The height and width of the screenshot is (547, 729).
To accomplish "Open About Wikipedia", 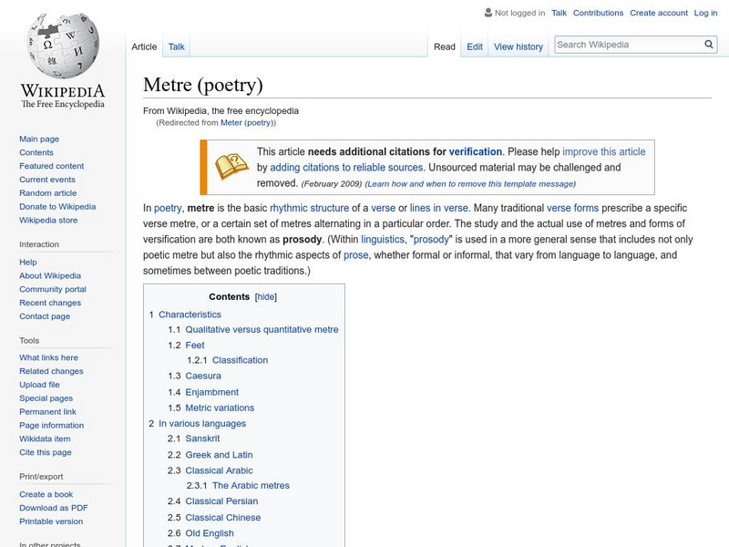I will point(50,276).
